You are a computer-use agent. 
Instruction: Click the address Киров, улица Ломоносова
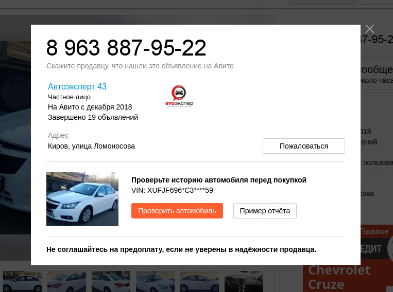[x=91, y=146]
